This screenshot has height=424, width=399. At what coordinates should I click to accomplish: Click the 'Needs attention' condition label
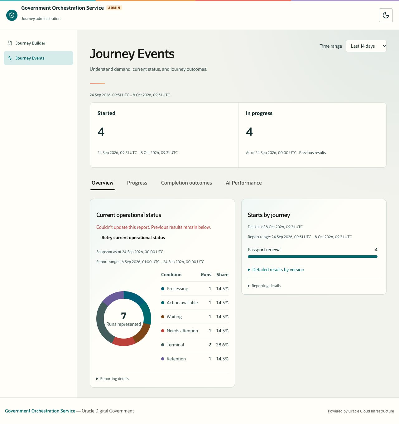pos(182,331)
